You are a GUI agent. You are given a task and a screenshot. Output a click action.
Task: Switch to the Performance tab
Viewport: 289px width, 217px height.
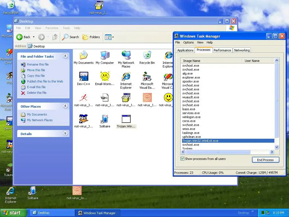point(222,50)
